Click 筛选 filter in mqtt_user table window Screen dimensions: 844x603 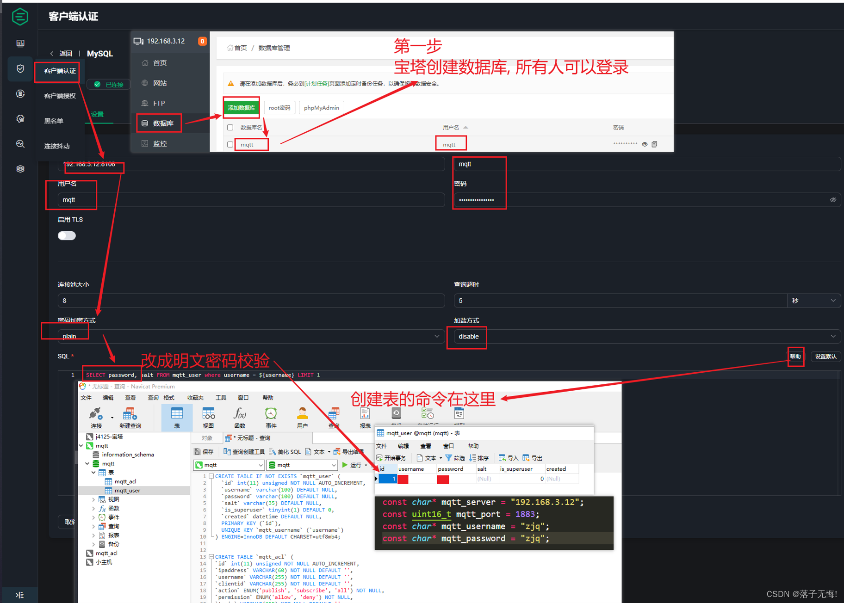pyautogui.click(x=455, y=458)
